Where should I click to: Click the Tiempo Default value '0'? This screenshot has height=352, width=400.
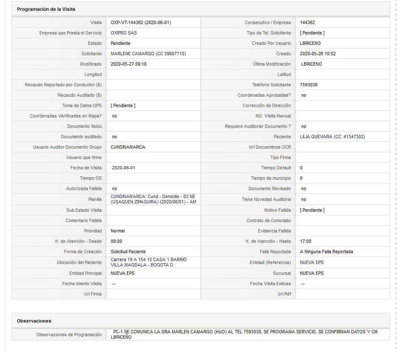(x=301, y=168)
